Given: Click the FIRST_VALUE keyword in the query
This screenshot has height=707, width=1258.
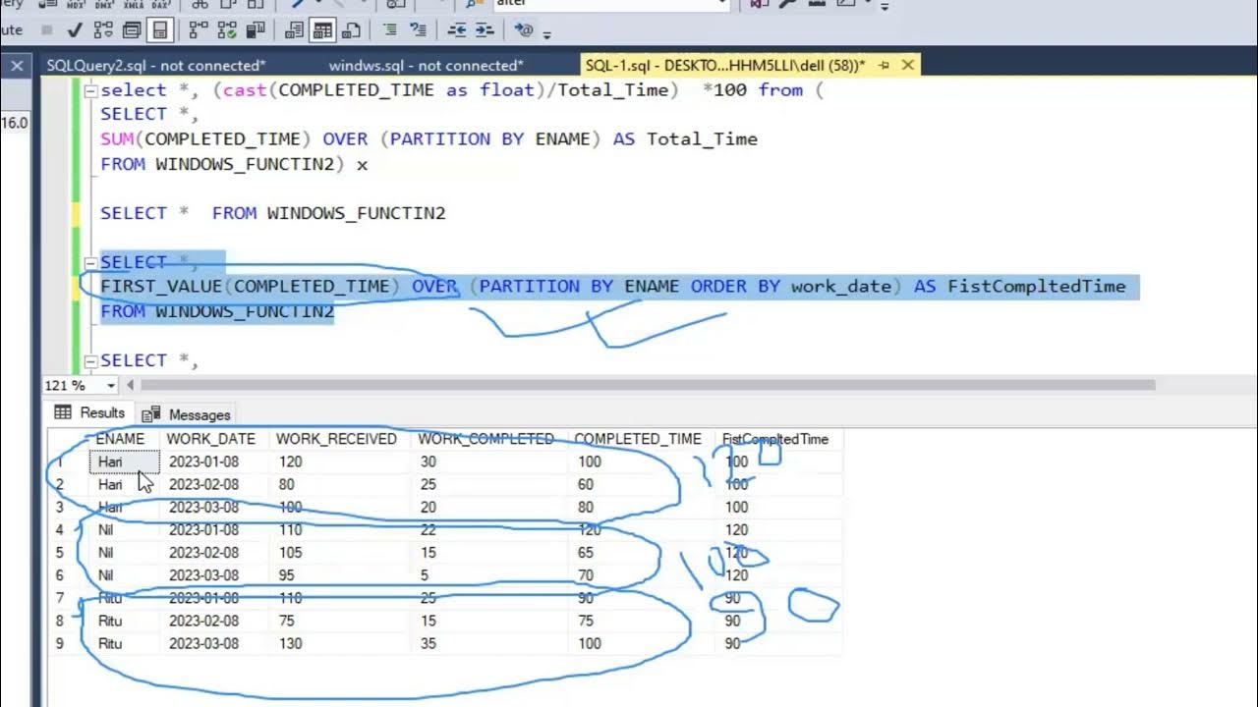Looking at the screenshot, I should click(161, 287).
